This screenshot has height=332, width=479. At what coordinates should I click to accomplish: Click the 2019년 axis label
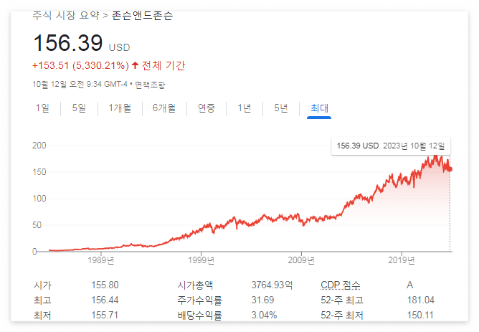click(x=402, y=260)
